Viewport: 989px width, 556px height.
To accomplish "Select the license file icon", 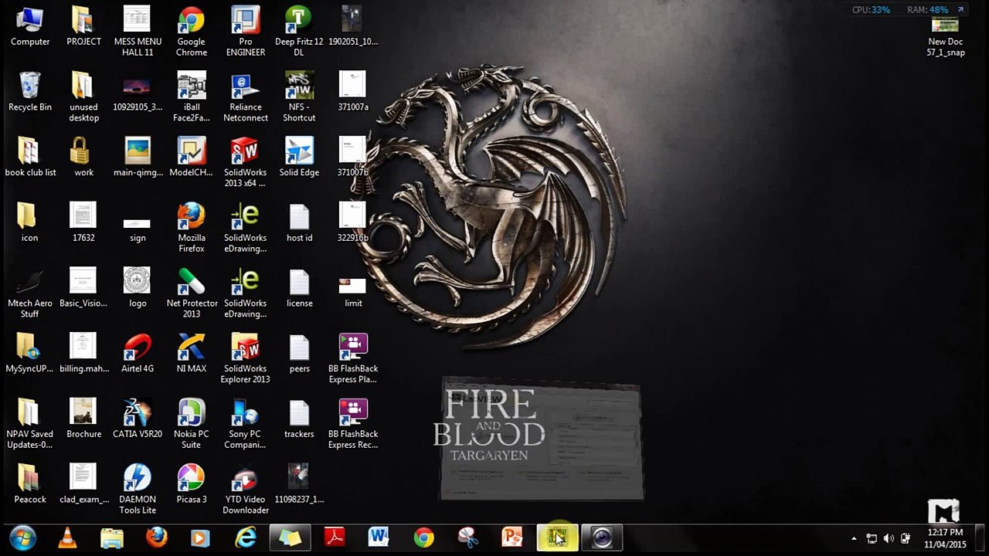I will point(299,288).
